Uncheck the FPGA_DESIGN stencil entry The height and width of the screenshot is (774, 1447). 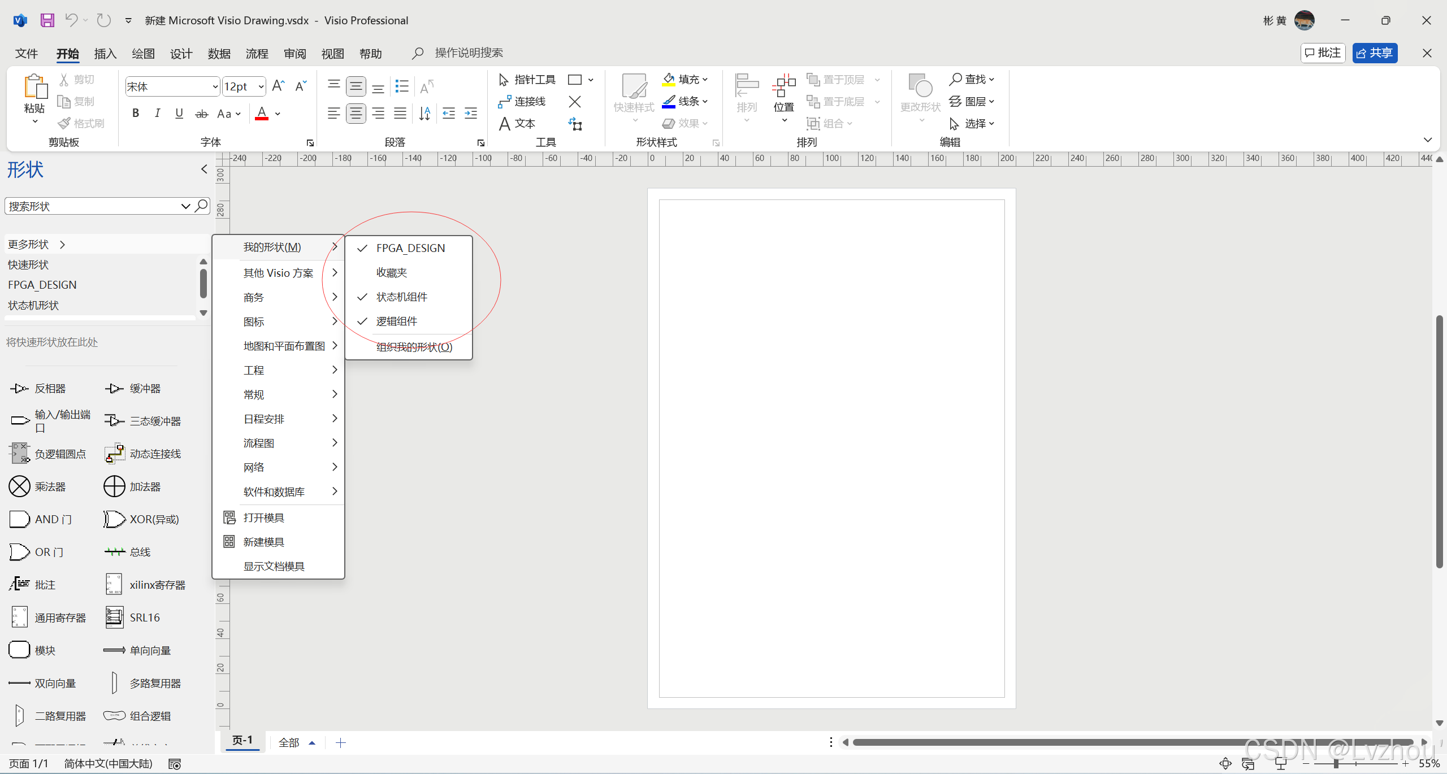(410, 248)
